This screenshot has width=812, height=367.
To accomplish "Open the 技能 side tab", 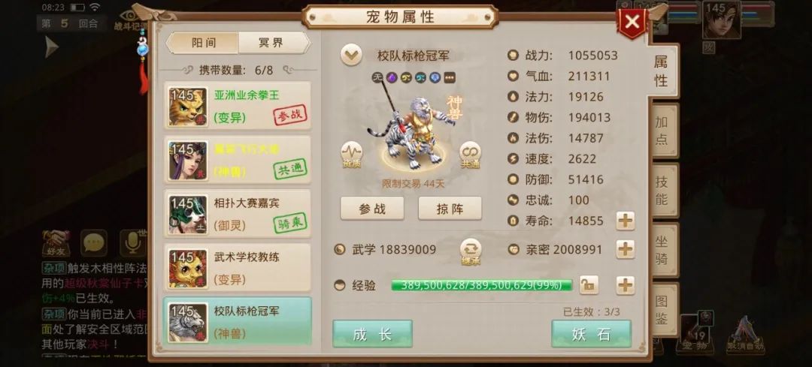I will pos(662,191).
